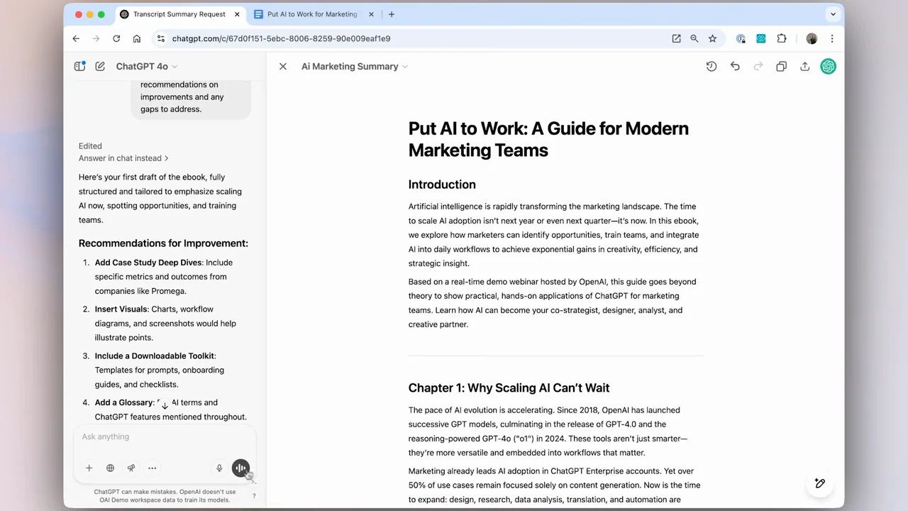Share the canvas via the upload icon

(x=804, y=66)
